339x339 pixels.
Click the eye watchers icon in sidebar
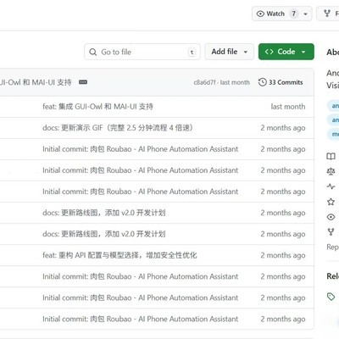[x=331, y=217]
